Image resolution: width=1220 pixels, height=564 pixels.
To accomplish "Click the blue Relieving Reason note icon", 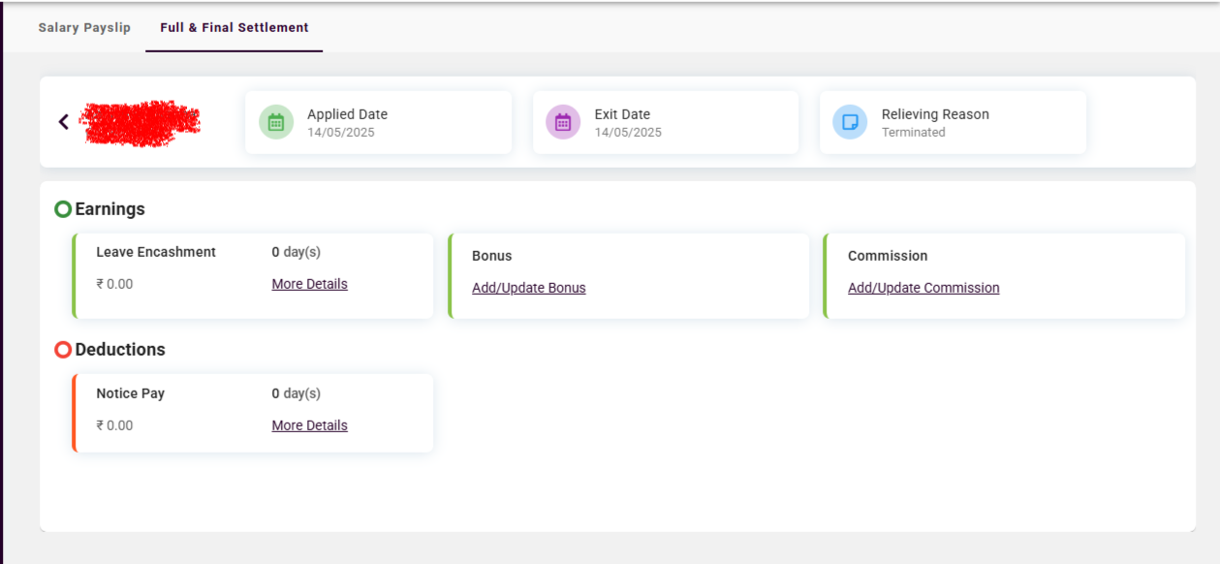I will [850, 122].
